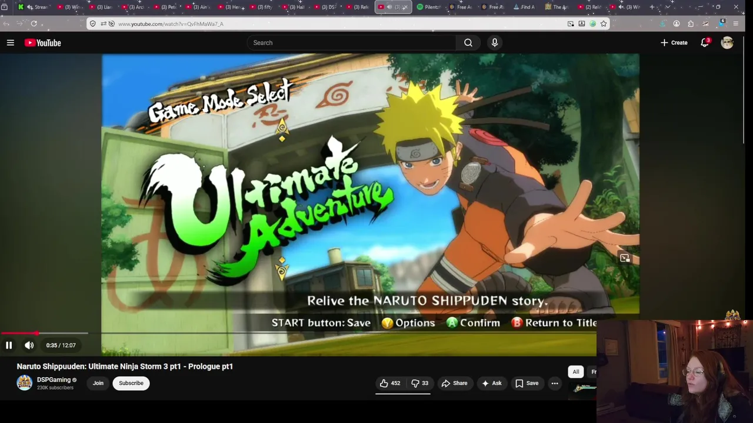Save video to a playlist
Screen dimensions: 753x423
[527, 383]
